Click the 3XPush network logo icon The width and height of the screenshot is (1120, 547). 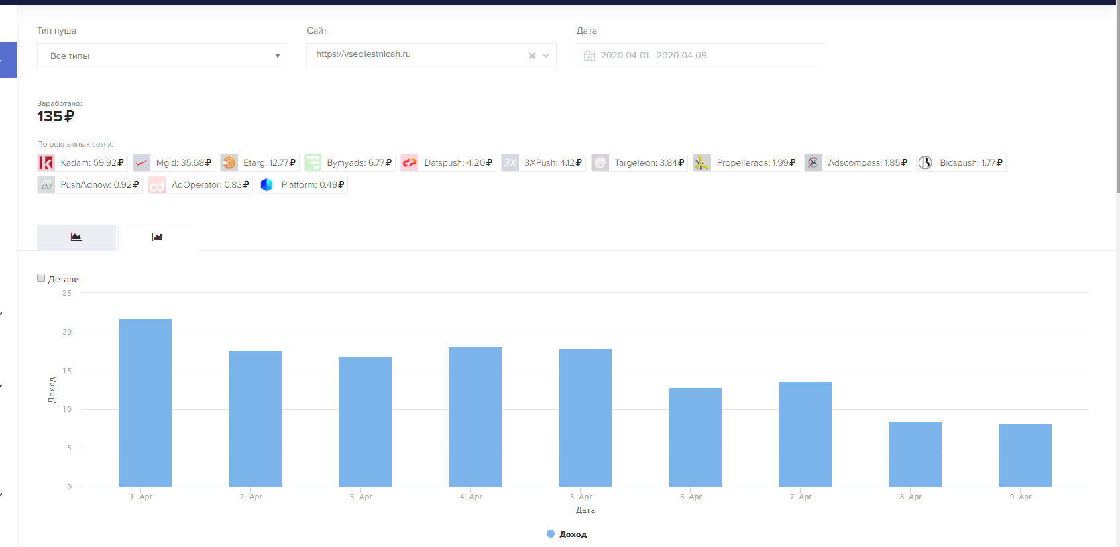[510, 163]
